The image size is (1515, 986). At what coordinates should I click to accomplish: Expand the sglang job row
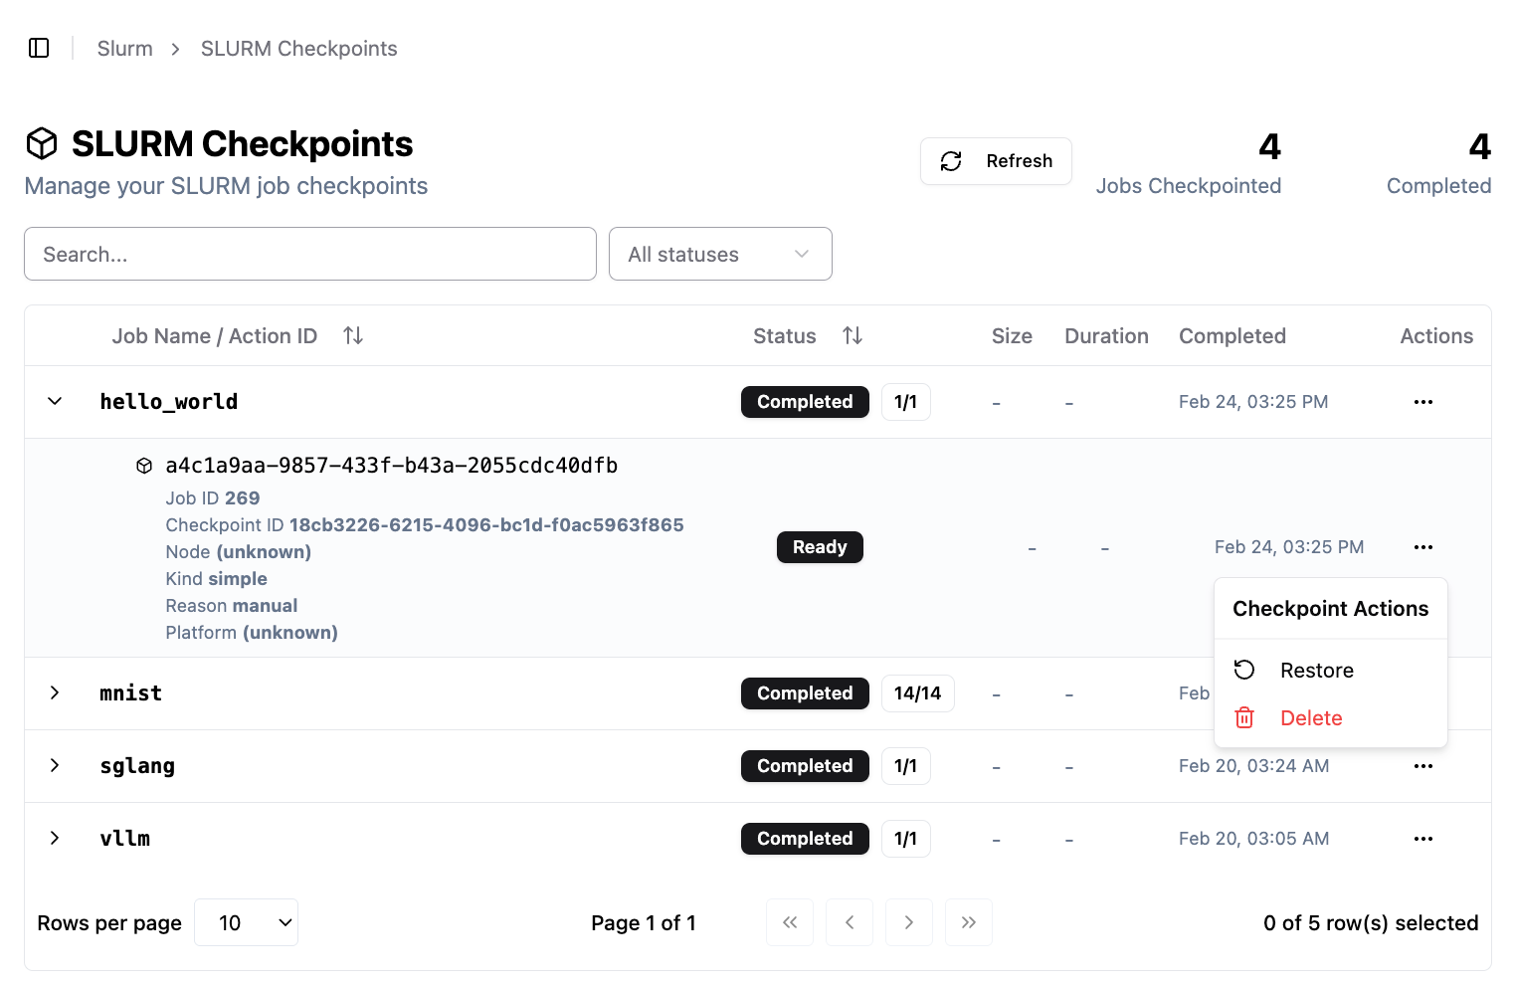coord(55,766)
